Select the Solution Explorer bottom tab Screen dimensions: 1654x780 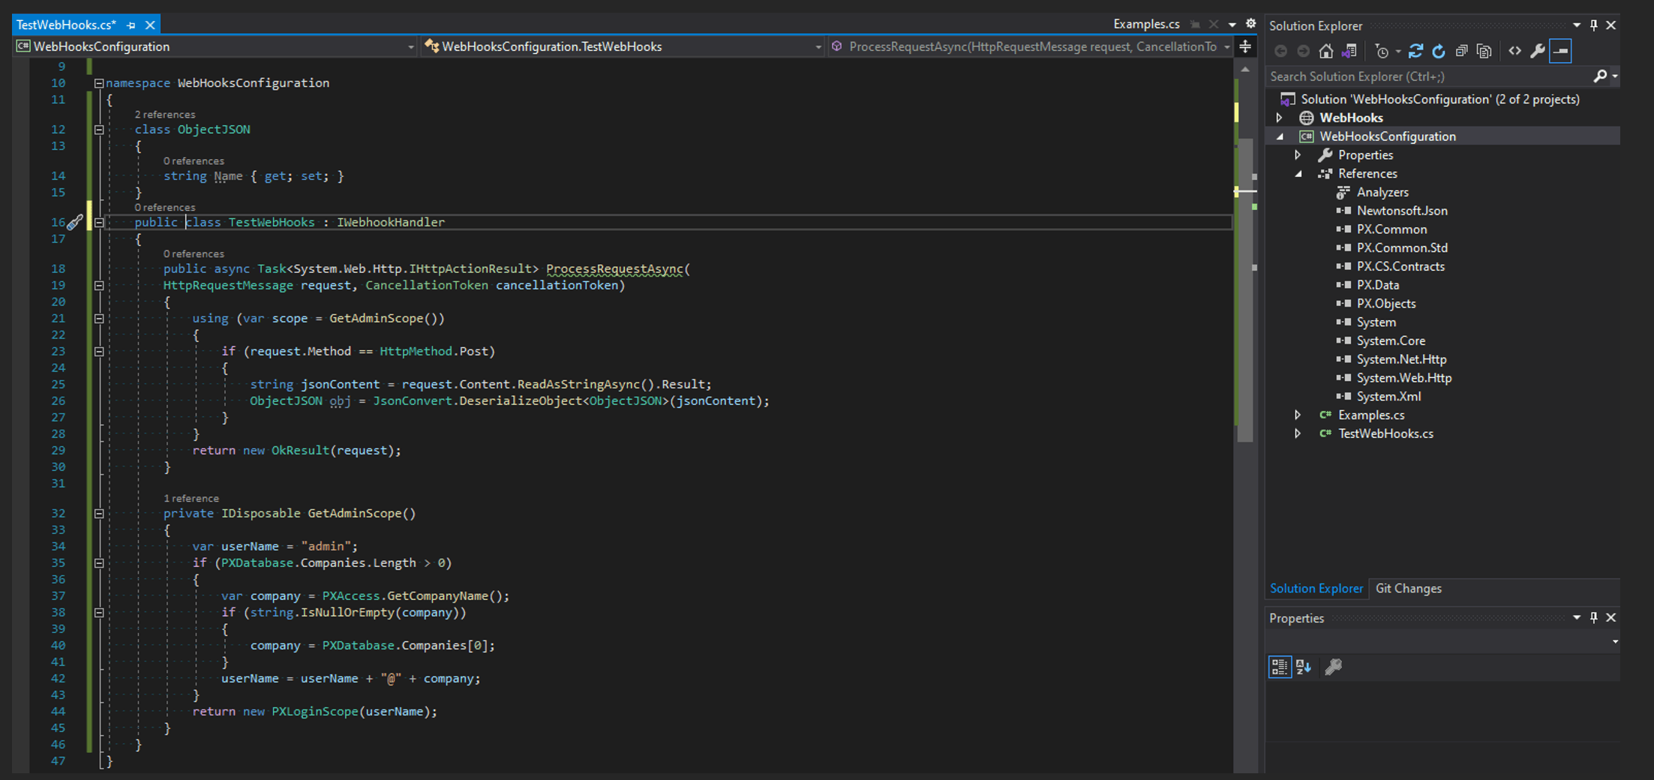point(1316,588)
